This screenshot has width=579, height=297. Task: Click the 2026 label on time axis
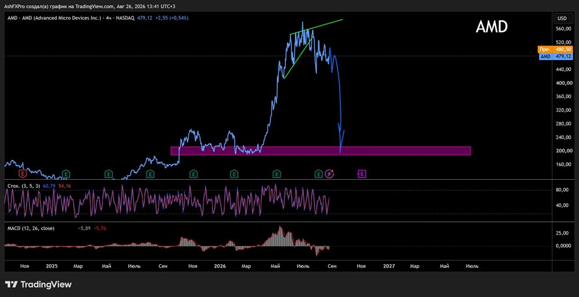220,266
